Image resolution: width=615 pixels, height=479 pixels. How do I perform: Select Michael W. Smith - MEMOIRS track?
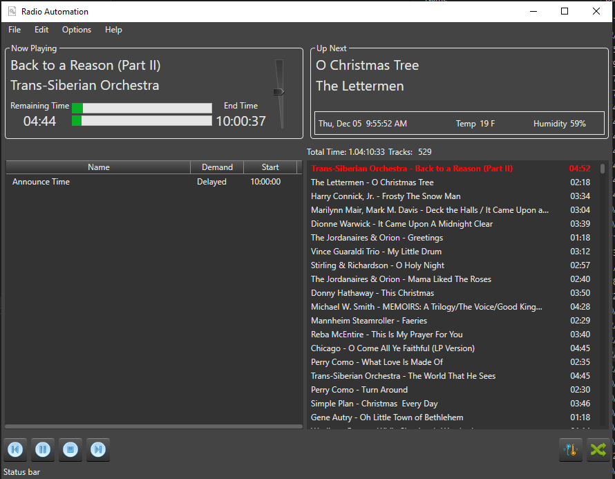[451, 307]
